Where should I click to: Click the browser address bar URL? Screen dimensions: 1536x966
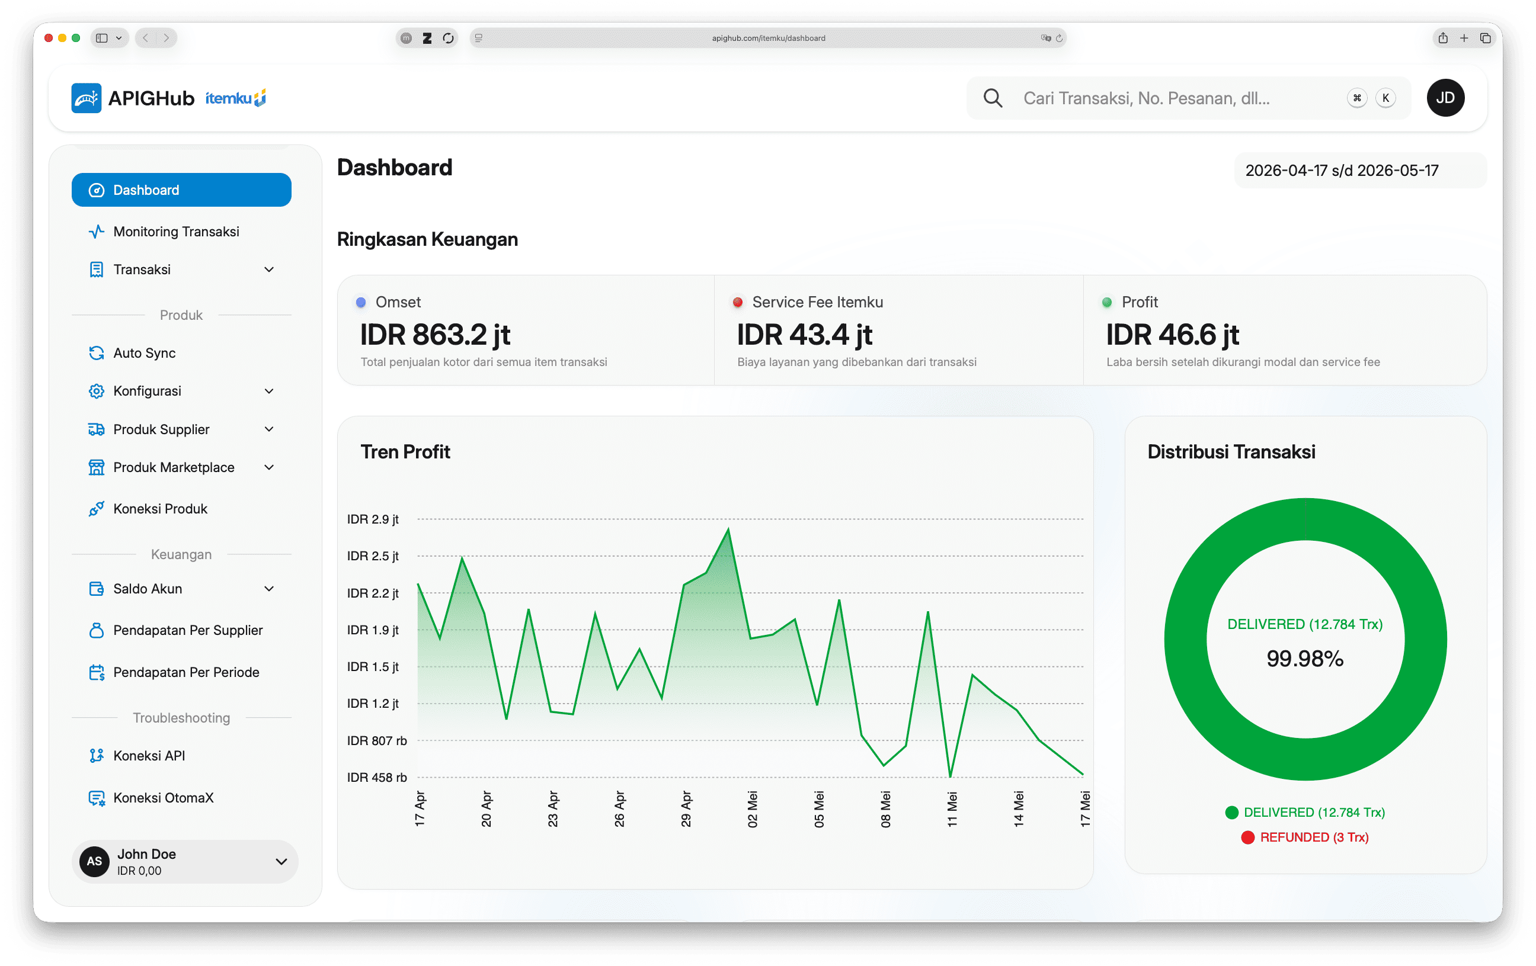768,38
